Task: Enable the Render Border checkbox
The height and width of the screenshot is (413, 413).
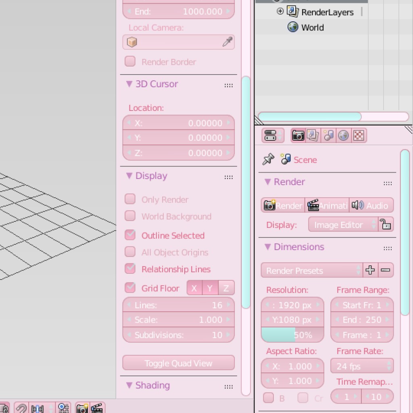Action: pyautogui.click(x=130, y=61)
